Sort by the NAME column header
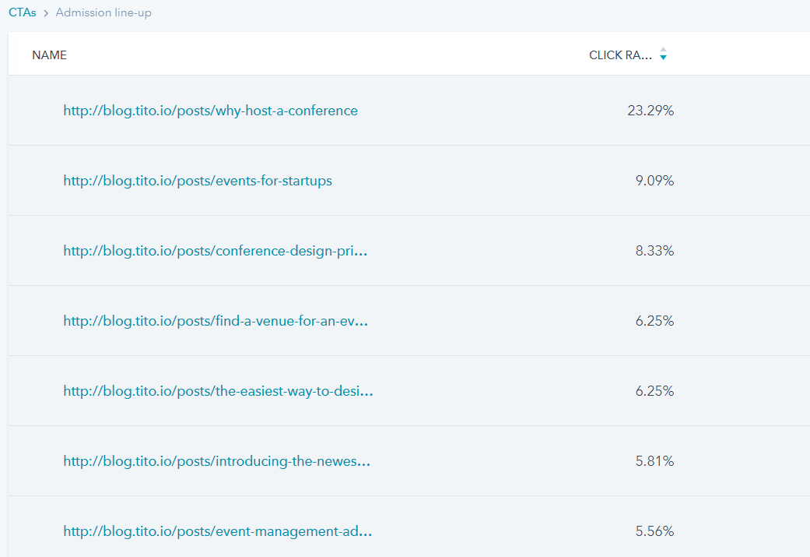The width and height of the screenshot is (810, 557). [49, 55]
